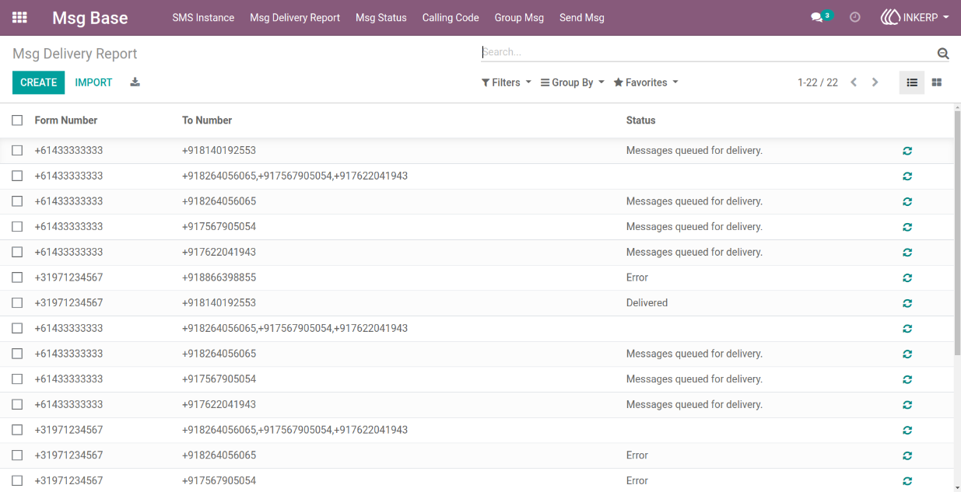The width and height of the screenshot is (961, 492).
Task: Click the vertical scrollbar thumb
Action: click(957, 233)
